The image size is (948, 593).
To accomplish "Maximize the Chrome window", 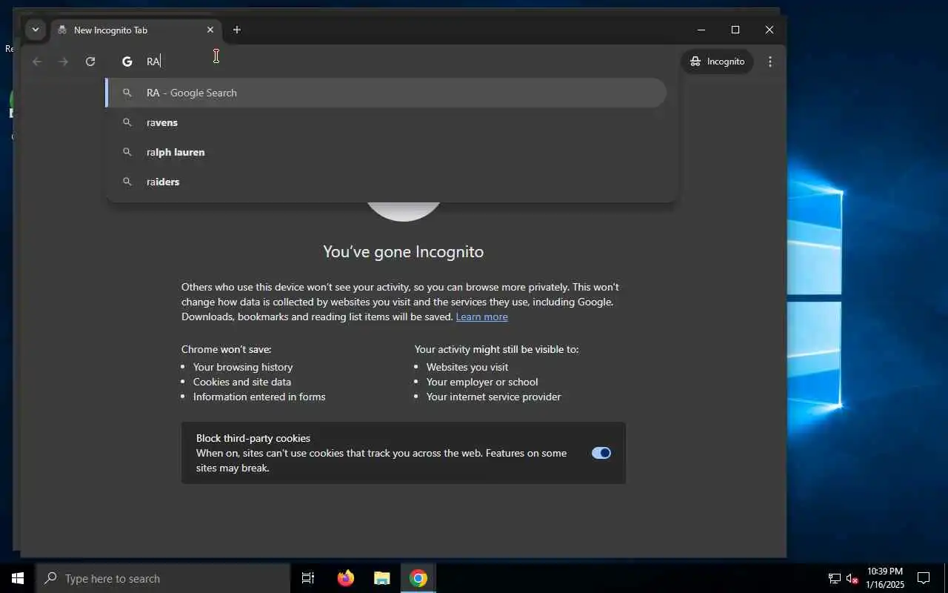I will tap(735, 30).
